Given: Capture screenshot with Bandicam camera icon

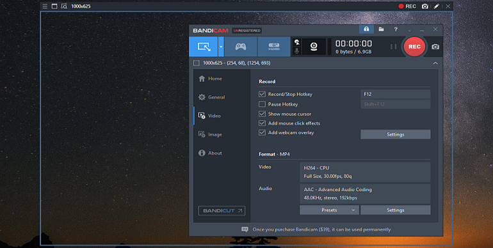Looking at the screenshot, I should coord(435,47).
